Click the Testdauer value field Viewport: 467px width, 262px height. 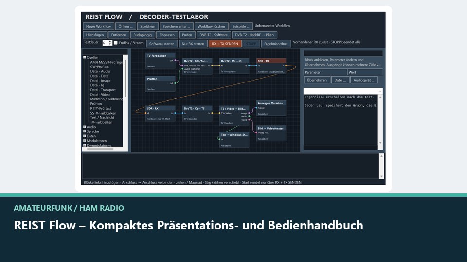105,43
